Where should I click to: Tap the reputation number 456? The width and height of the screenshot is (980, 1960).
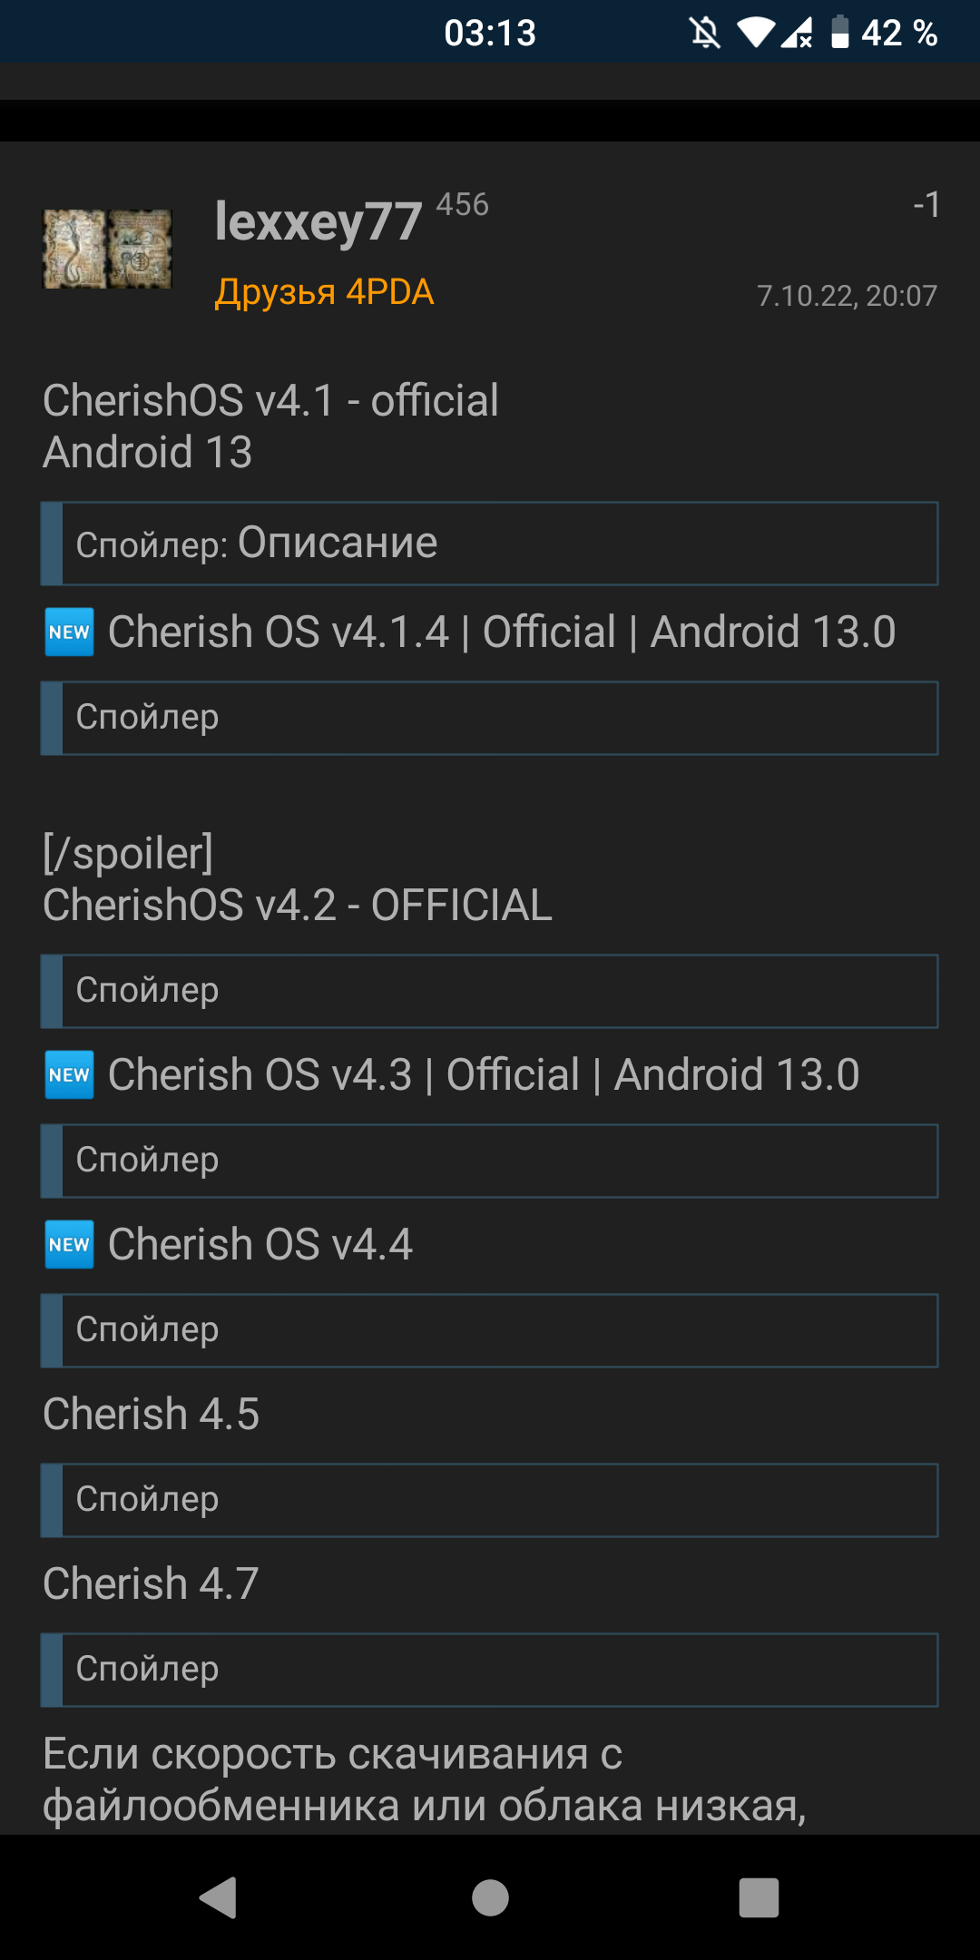(462, 205)
